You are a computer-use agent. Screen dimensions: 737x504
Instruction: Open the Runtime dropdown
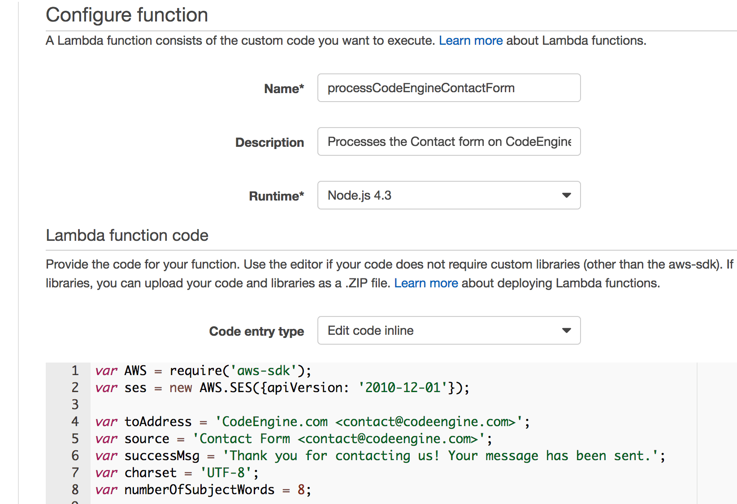point(449,195)
